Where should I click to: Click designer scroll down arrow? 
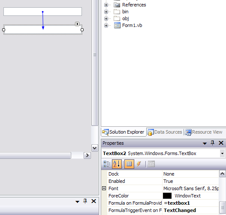coord(95,148)
